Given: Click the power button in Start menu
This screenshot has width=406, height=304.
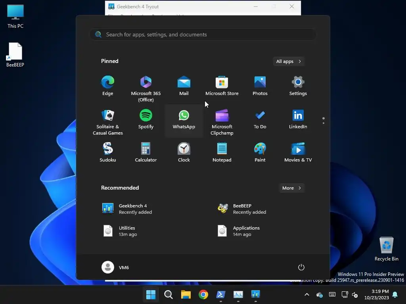Looking at the screenshot, I should pos(301,267).
